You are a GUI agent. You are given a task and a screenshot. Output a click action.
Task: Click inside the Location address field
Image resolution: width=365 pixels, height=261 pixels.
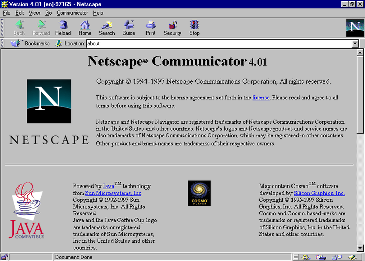[218, 44]
